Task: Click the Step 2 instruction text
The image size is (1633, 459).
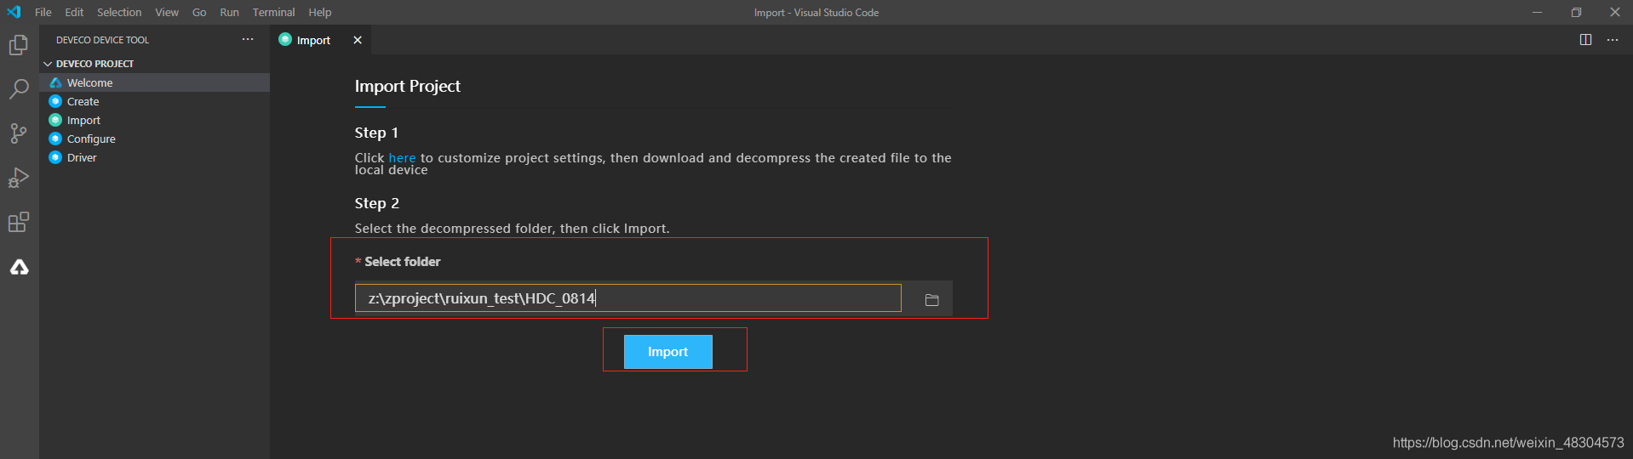Action: pyautogui.click(x=512, y=229)
